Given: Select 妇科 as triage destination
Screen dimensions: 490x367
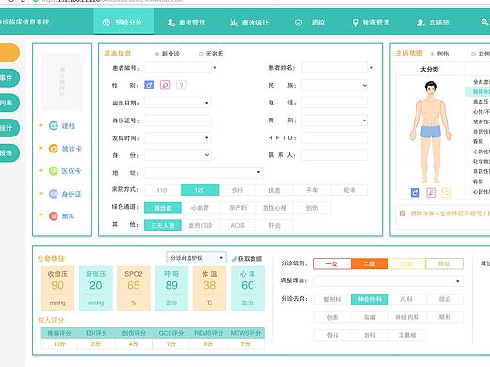Looking at the screenshot, I should click(x=369, y=335).
